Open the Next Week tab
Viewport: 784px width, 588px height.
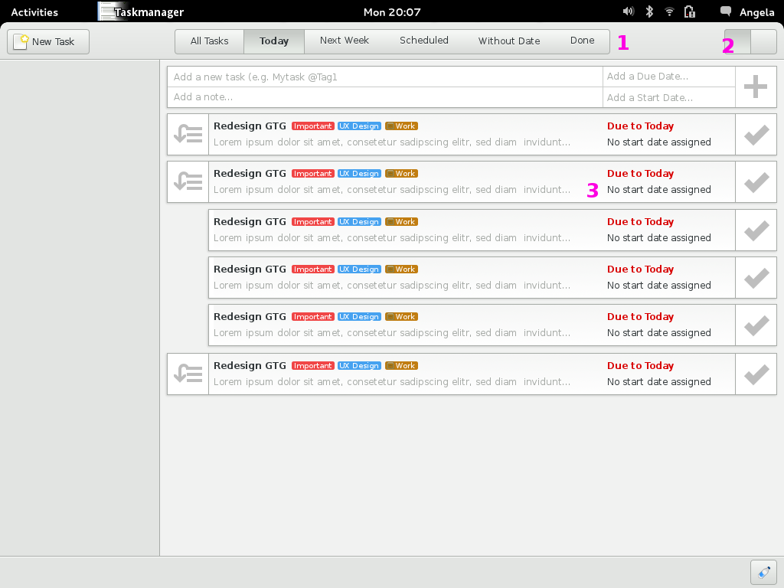[x=345, y=41]
